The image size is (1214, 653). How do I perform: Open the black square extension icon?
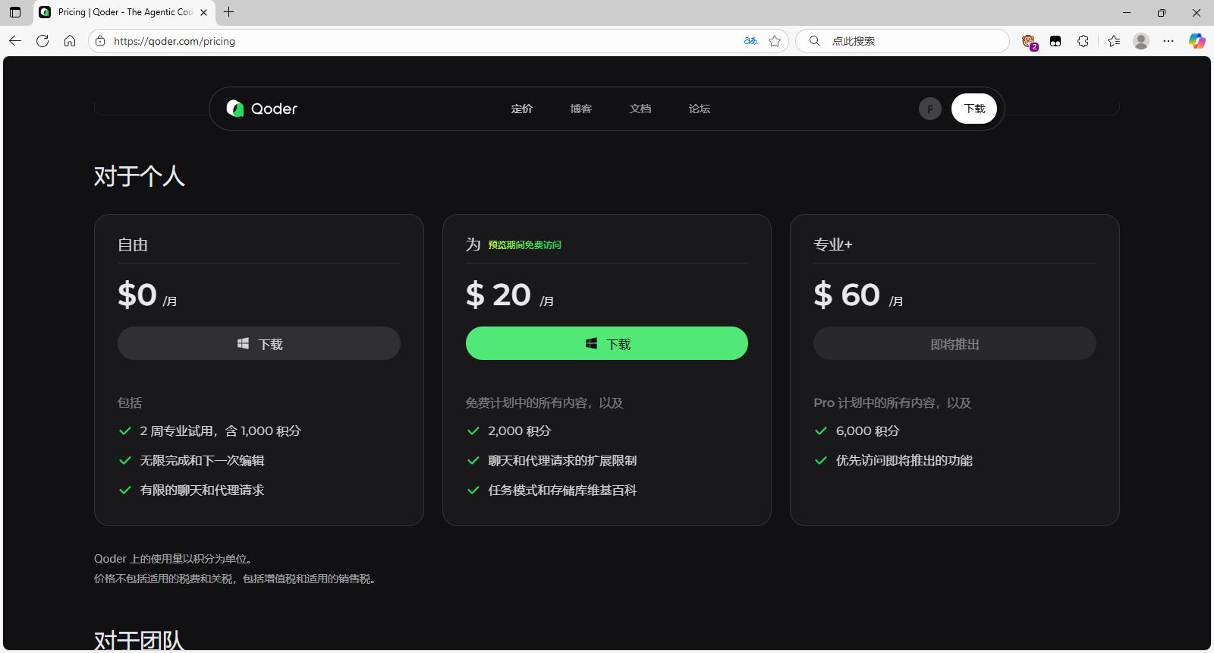click(x=1055, y=41)
